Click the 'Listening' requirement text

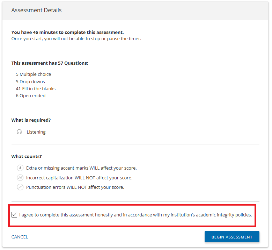(36, 132)
